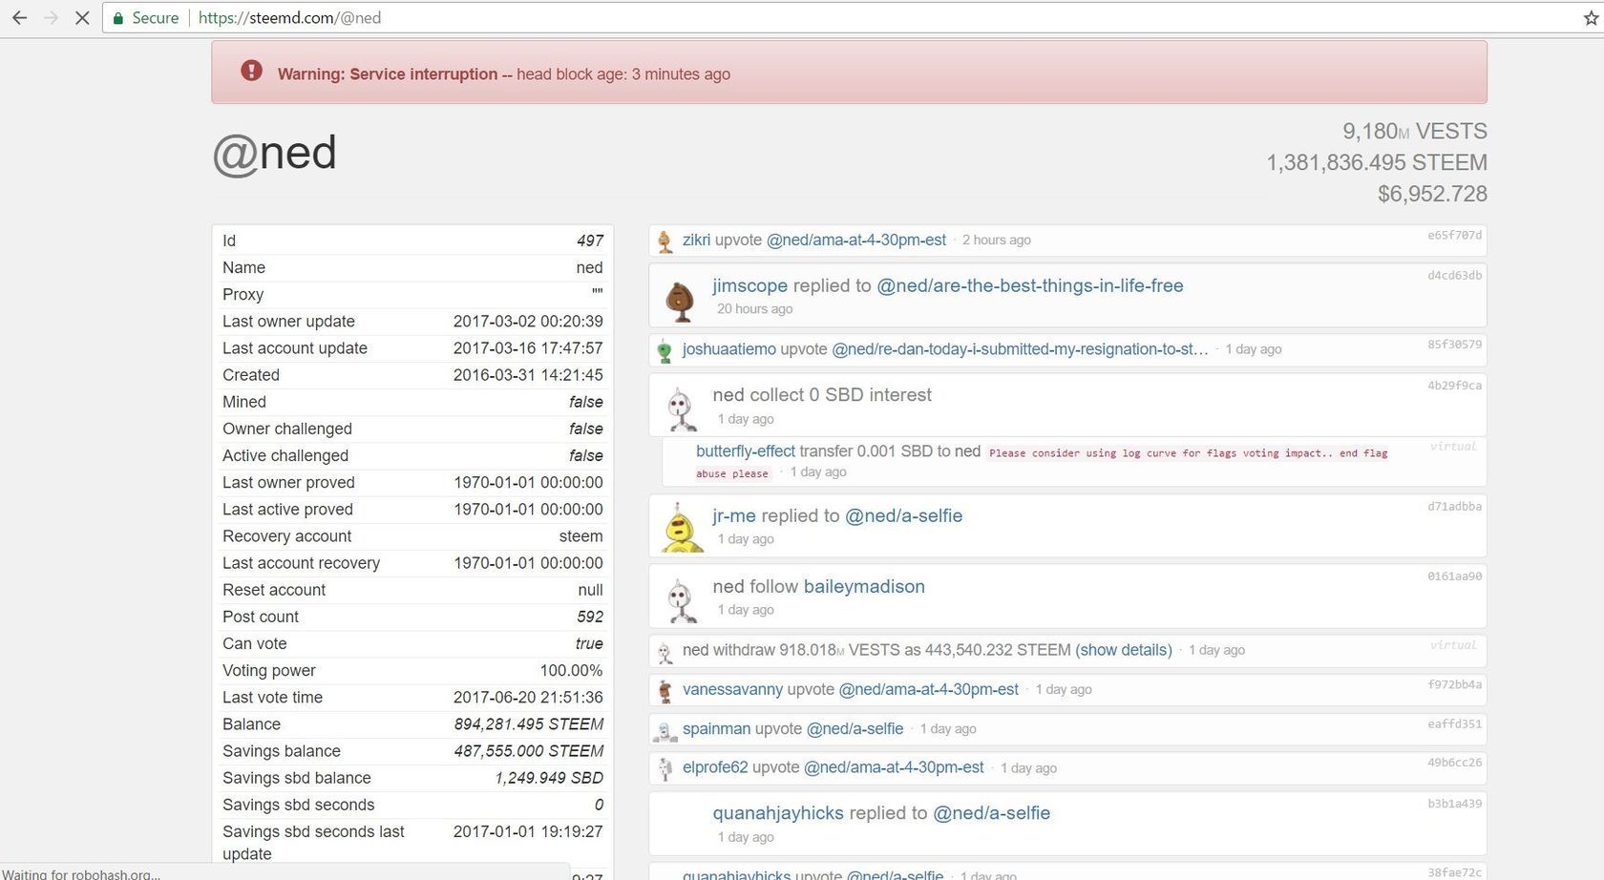
Task: Stop page loading with the X button
Action: pyautogui.click(x=82, y=18)
